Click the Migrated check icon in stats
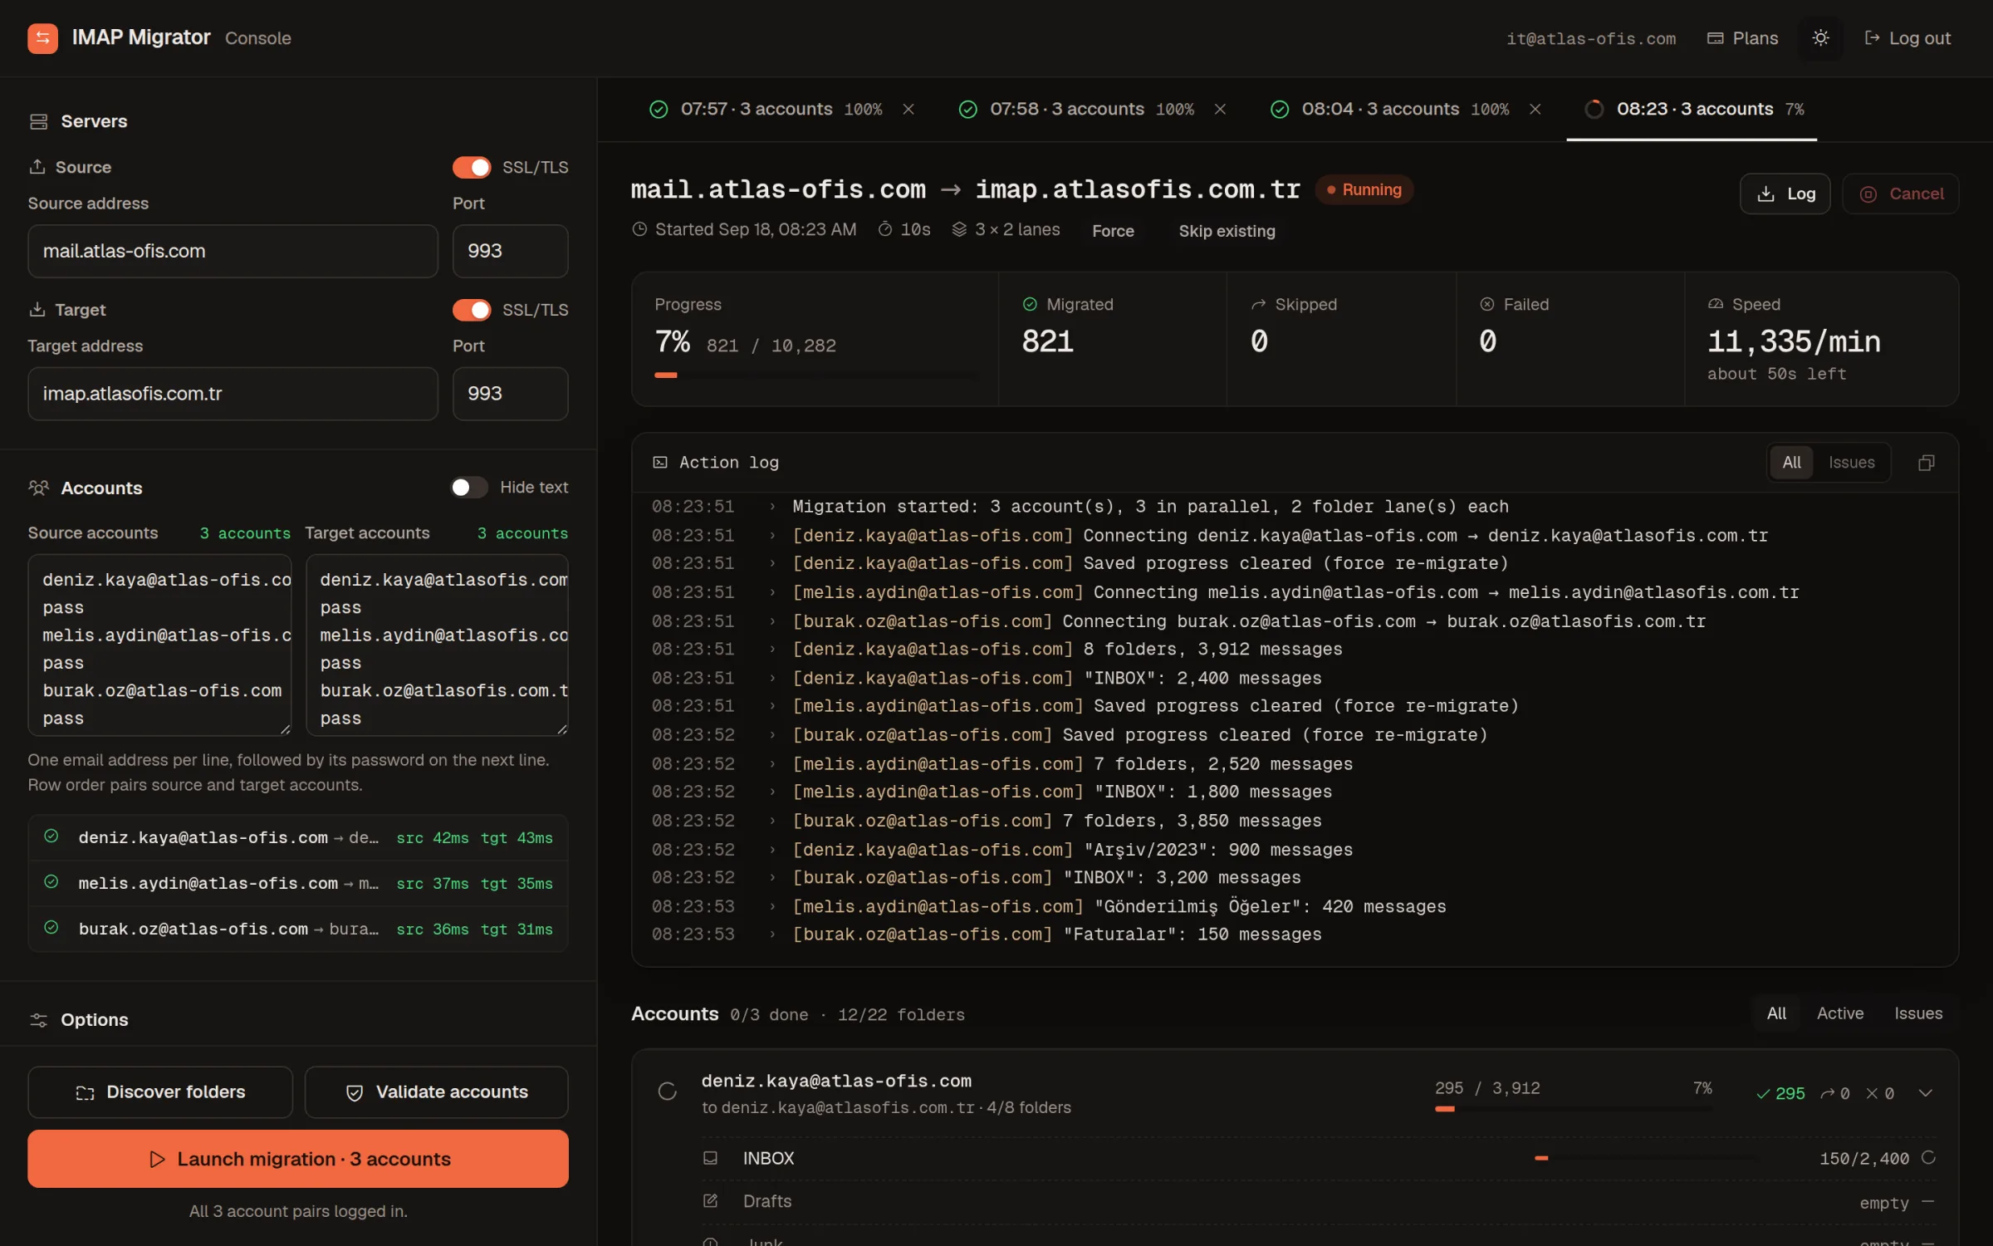 tap(1030, 305)
